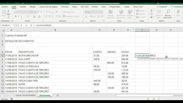Screen dimensions: 183x103
Task: Click the zoom slider in status bar
Action: tap(171, 99)
